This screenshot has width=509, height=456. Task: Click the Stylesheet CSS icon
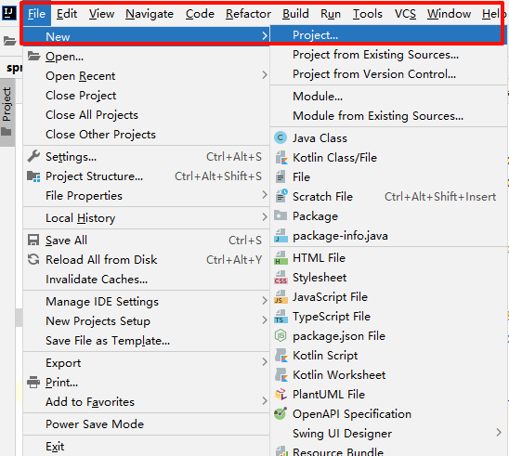point(281,278)
